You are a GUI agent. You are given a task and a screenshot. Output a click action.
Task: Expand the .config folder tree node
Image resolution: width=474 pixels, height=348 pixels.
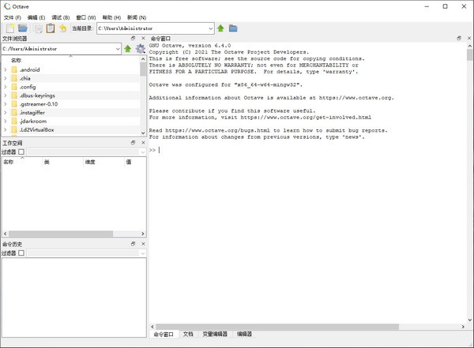click(x=6, y=87)
